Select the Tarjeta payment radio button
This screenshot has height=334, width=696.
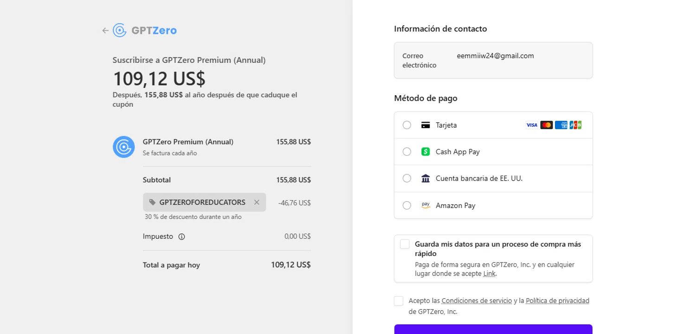point(407,125)
